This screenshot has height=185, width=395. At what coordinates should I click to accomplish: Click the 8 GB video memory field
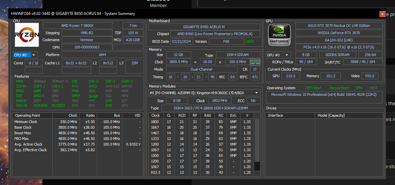(306, 55)
